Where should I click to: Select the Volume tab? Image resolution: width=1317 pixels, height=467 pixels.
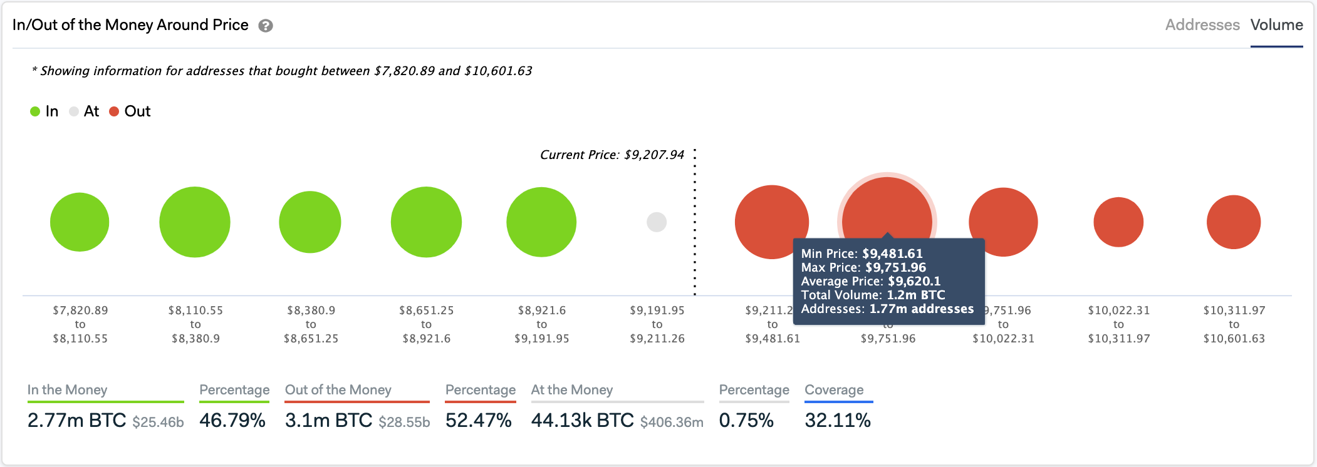click(1277, 25)
